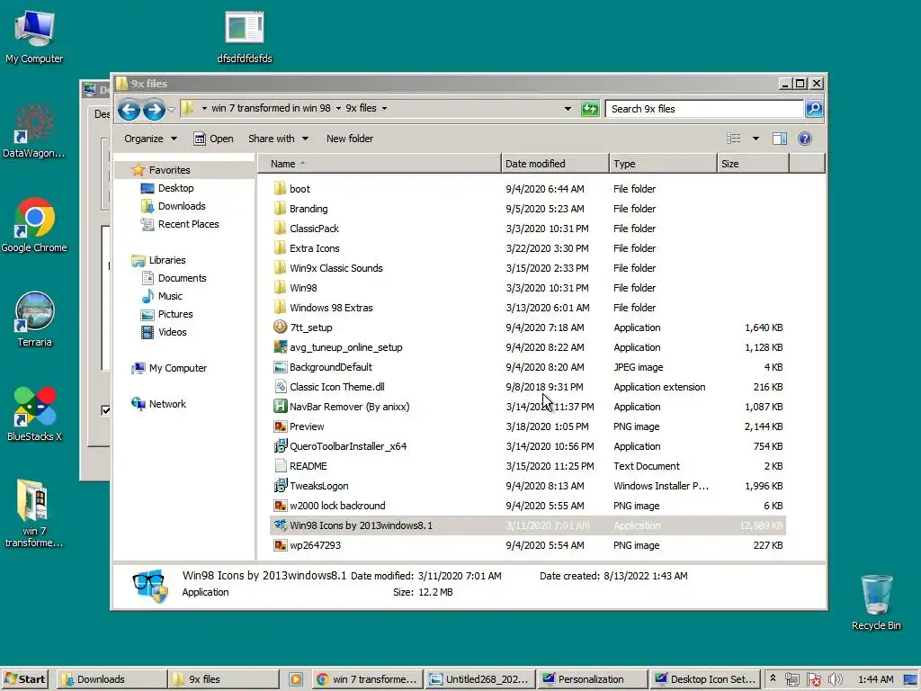Select the BlueStacks X desktop shortcut

(x=34, y=414)
